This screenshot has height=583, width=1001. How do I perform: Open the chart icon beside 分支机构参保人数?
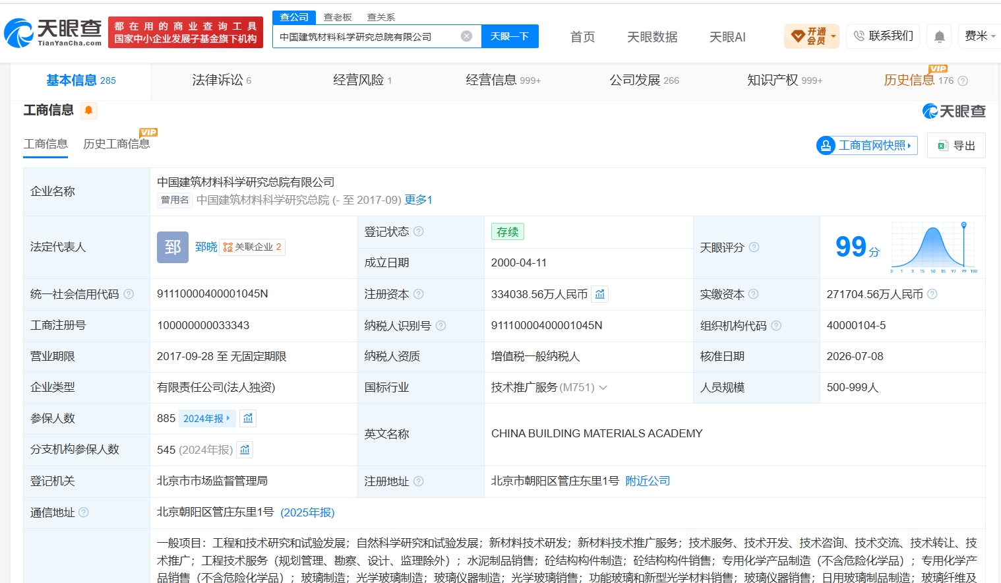coord(245,450)
